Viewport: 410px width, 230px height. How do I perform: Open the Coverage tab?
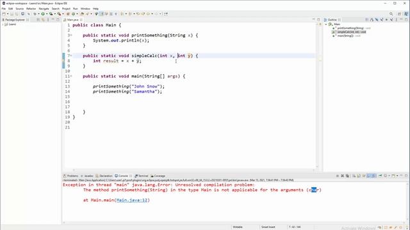158,176
